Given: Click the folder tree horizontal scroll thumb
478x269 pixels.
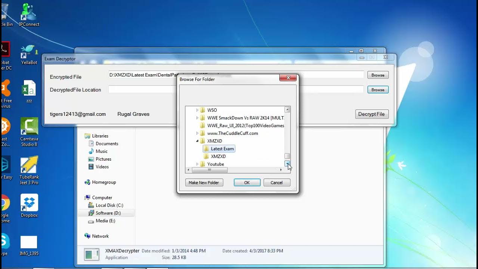Looking at the screenshot, I should click(209, 170).
